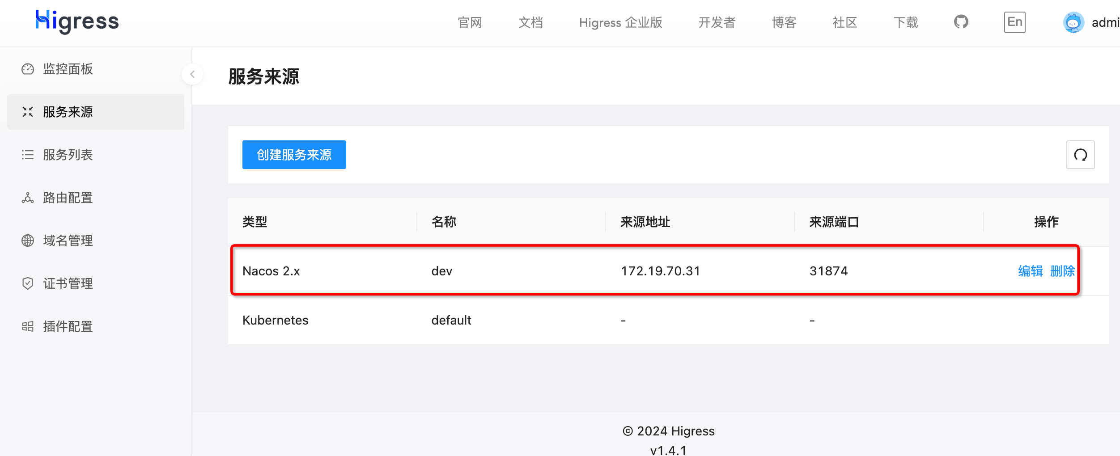Click the 服务列表 list icon
The width and height of the screenshot is (1120, 456).
pyautogui.click(x=28, y=155)
